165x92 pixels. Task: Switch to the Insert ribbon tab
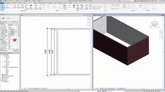tap(25, 3)
